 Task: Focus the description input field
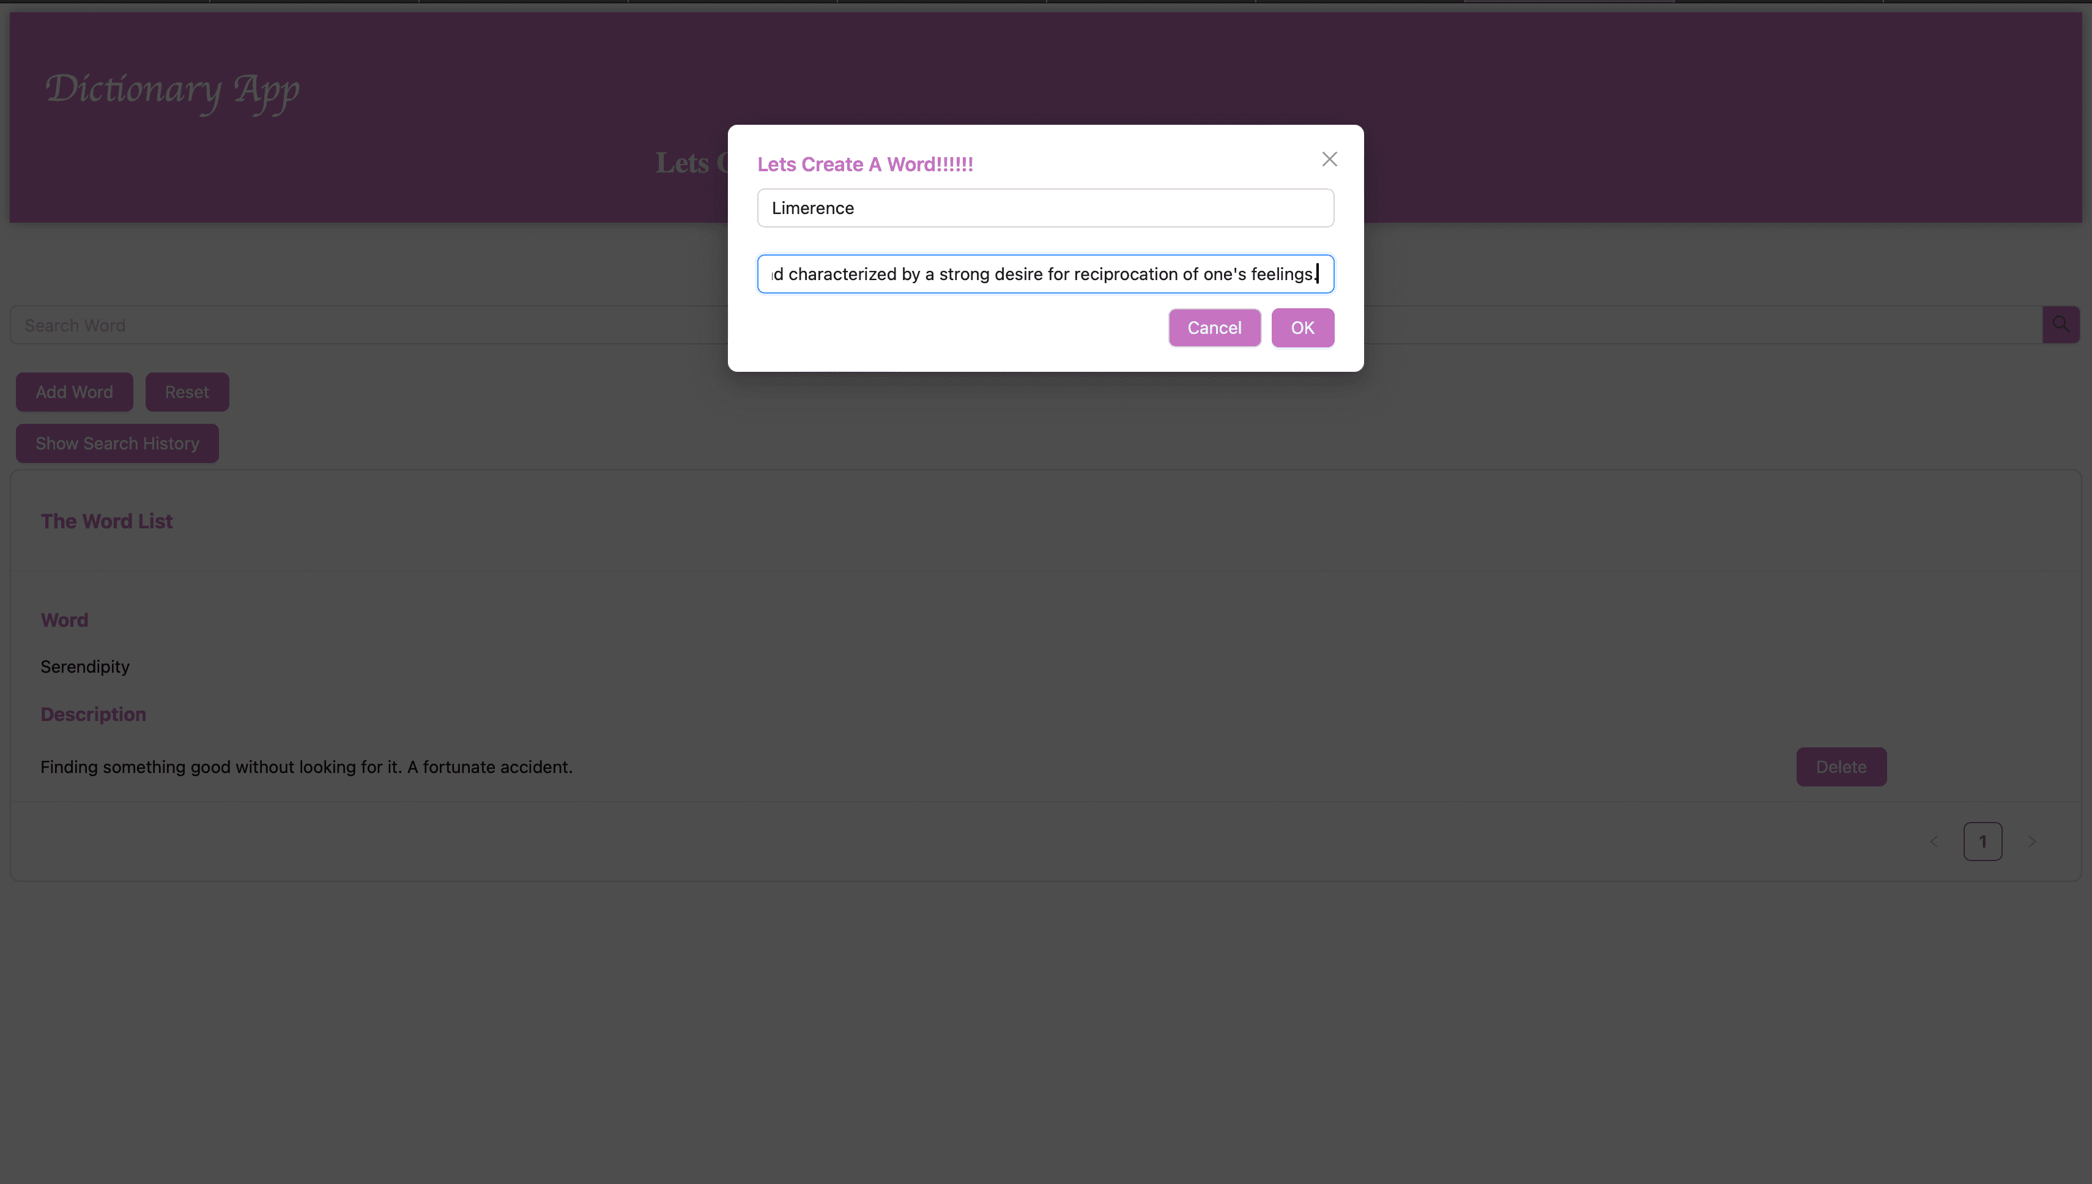1044,274
